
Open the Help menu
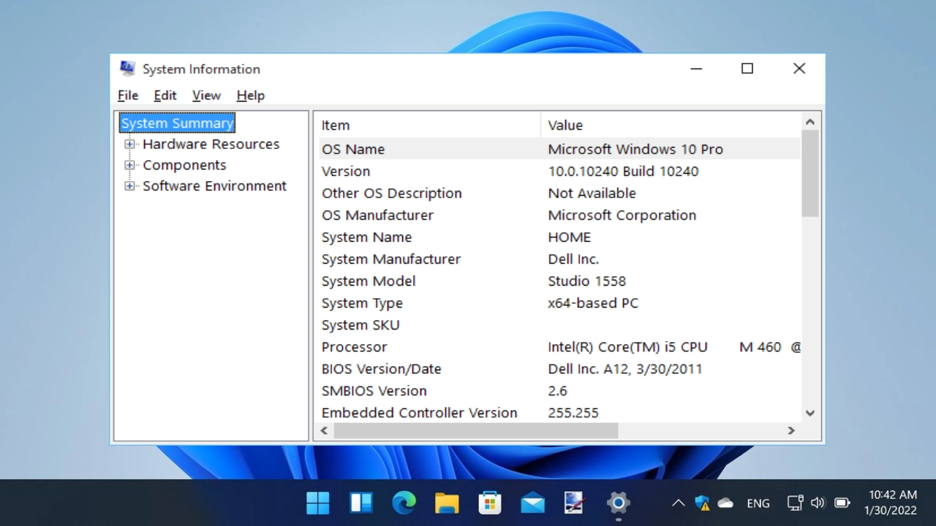tap(251, 96)
